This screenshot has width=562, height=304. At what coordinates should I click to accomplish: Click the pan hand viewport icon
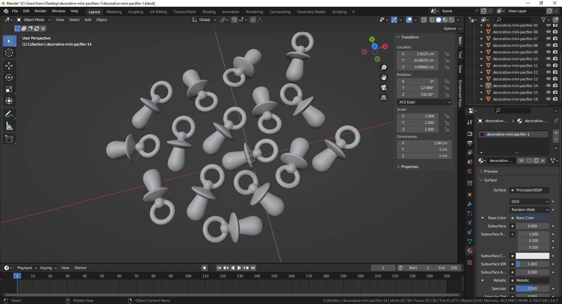click(383, 77)
